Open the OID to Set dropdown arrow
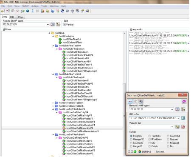 tap(178, 118)
